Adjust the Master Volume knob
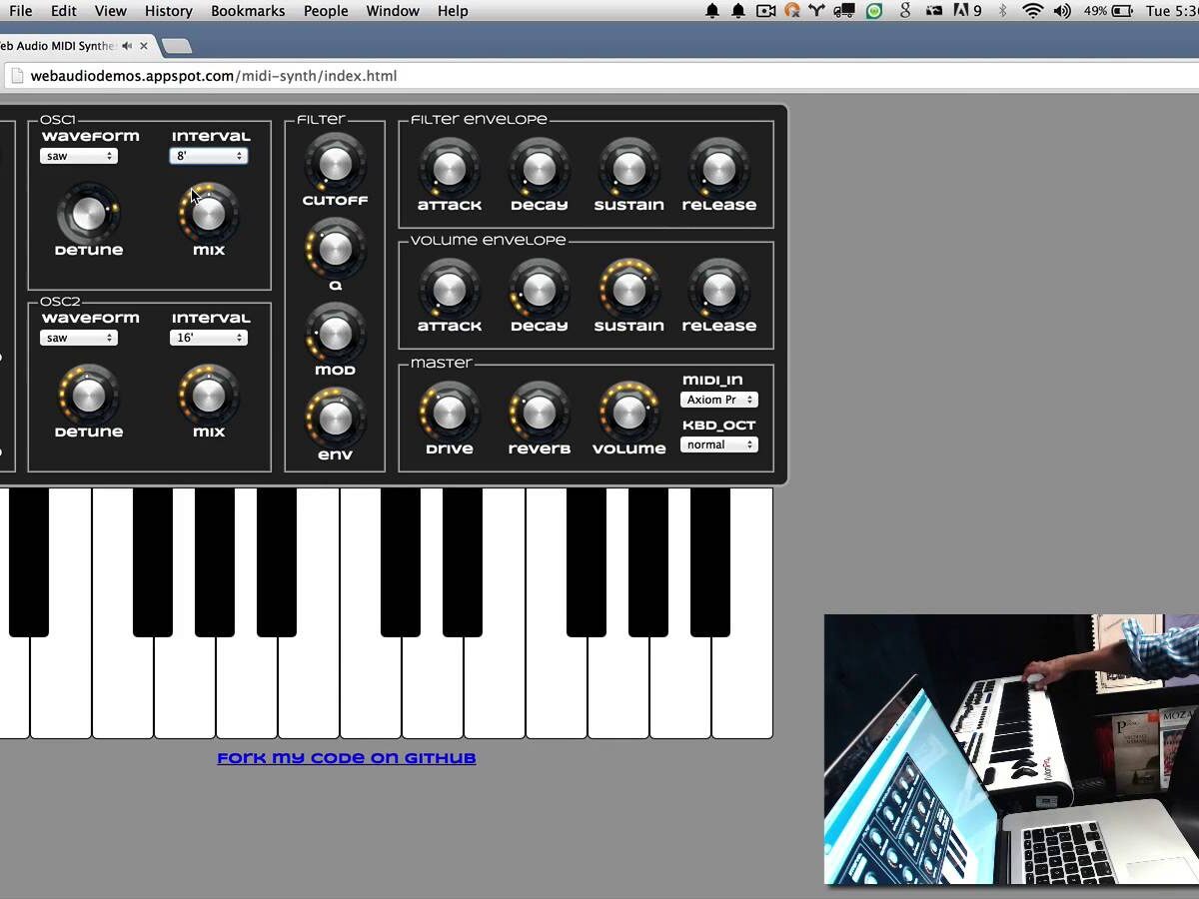The image size is (1199, 899). [x=628, y=412]
